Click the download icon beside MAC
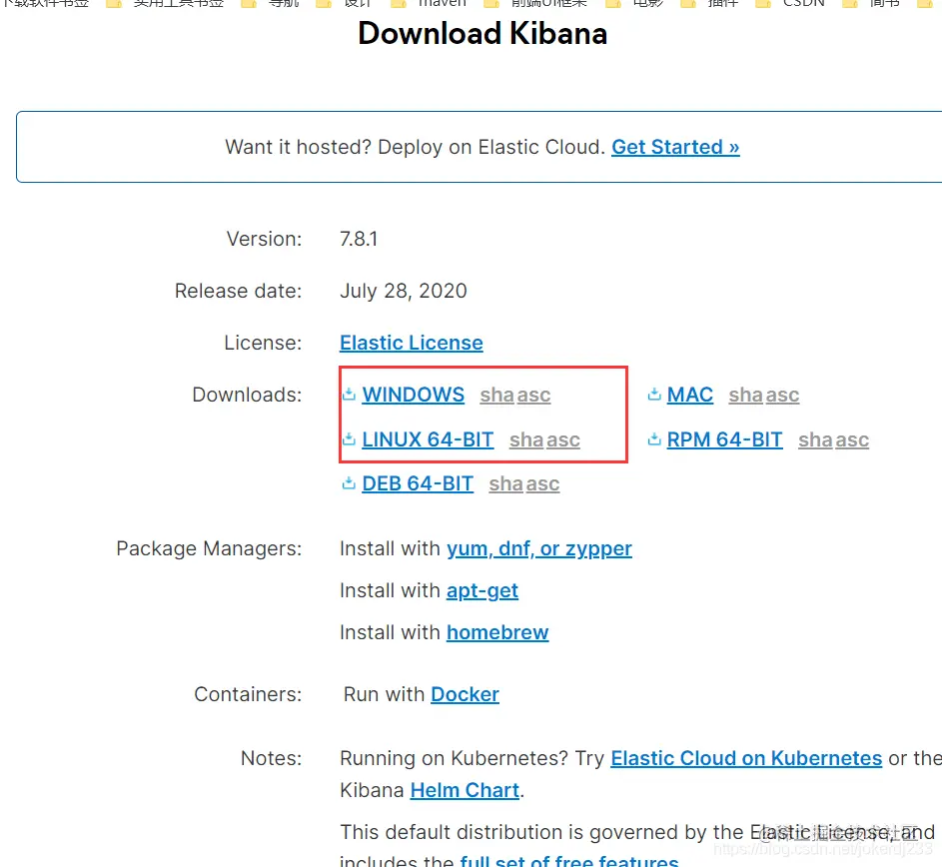Screen dimensions: 942x867 point(654,395)
